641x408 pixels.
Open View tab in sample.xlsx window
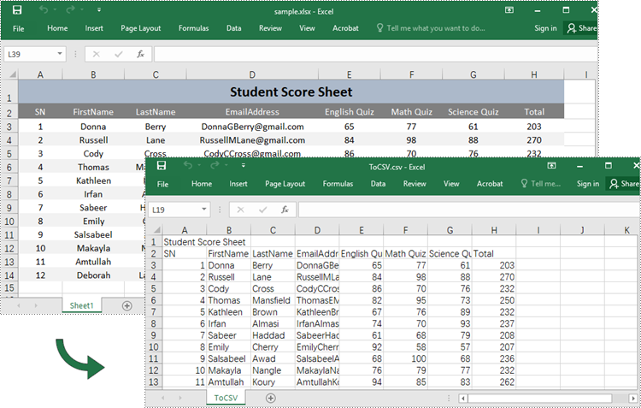coord(307,28)
